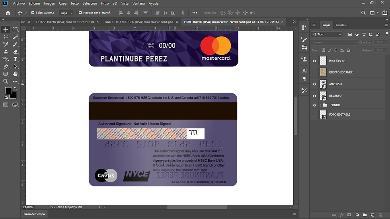Delete the selected layer
Image resolution: width=390 pixels, height=219 pixels.
[380, 215]
